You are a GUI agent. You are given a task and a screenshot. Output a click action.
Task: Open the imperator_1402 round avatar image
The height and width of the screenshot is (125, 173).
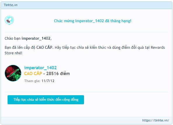13,73
